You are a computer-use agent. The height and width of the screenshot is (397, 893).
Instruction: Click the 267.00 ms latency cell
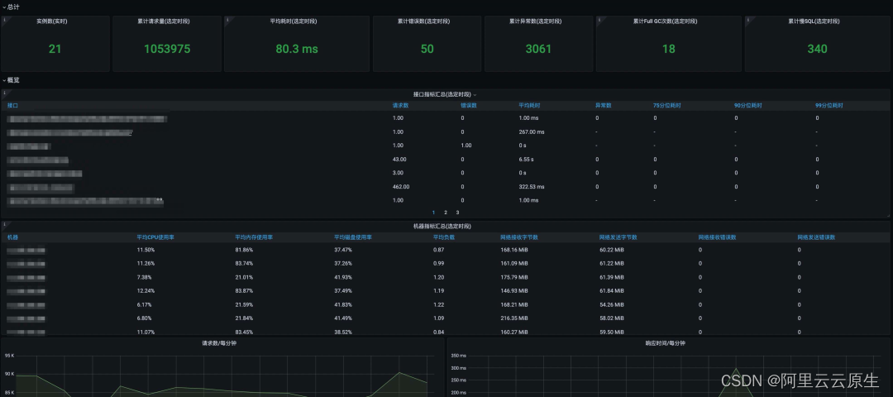click(532, 132)
